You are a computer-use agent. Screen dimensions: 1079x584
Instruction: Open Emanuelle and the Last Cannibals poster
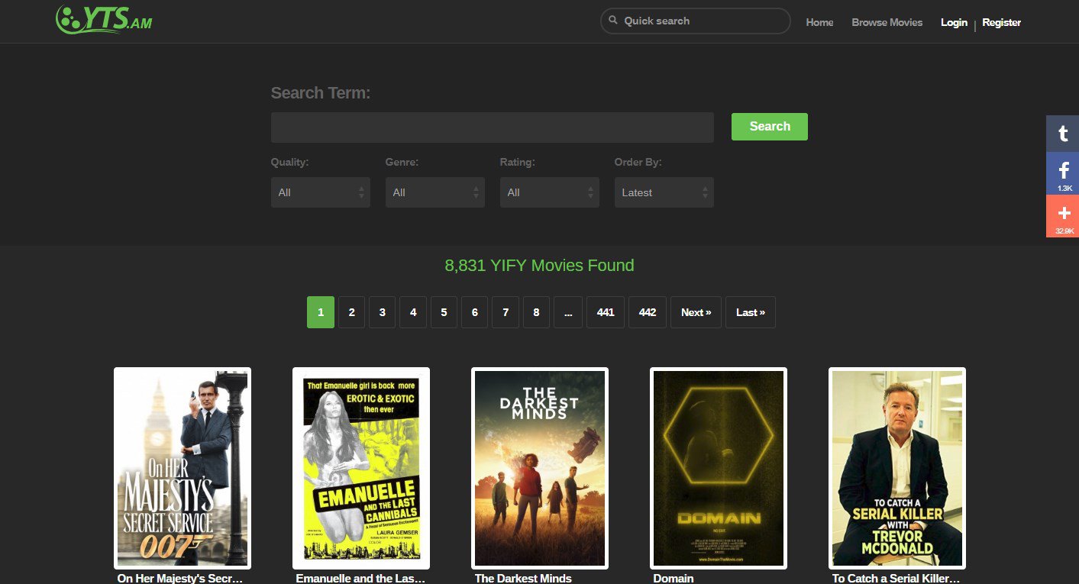pos(361,468)
